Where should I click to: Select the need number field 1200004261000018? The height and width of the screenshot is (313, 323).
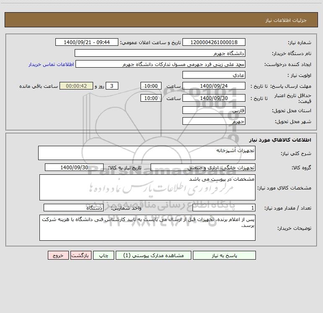pos(214,42)
